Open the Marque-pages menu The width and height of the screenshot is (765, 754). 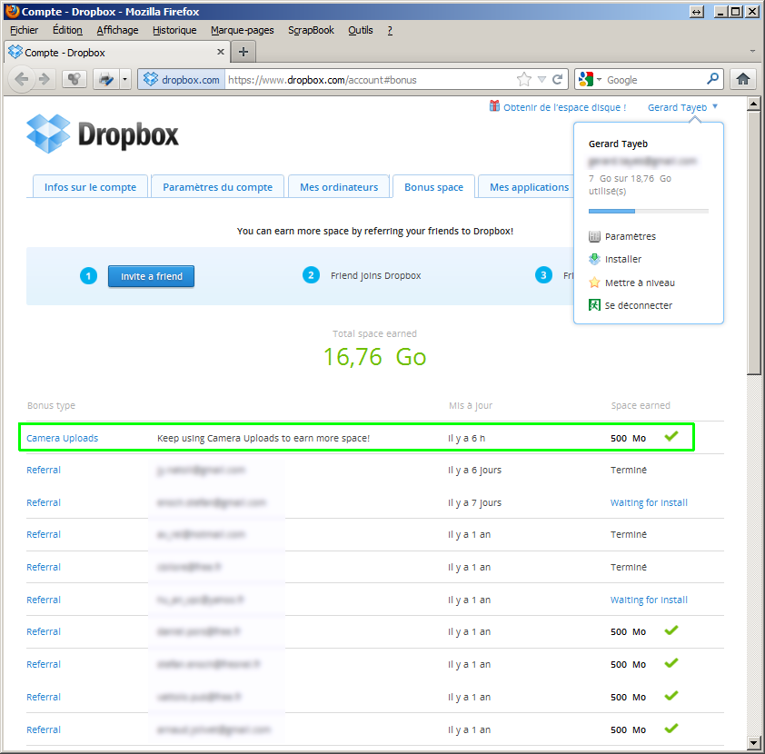tap(242, 30)
